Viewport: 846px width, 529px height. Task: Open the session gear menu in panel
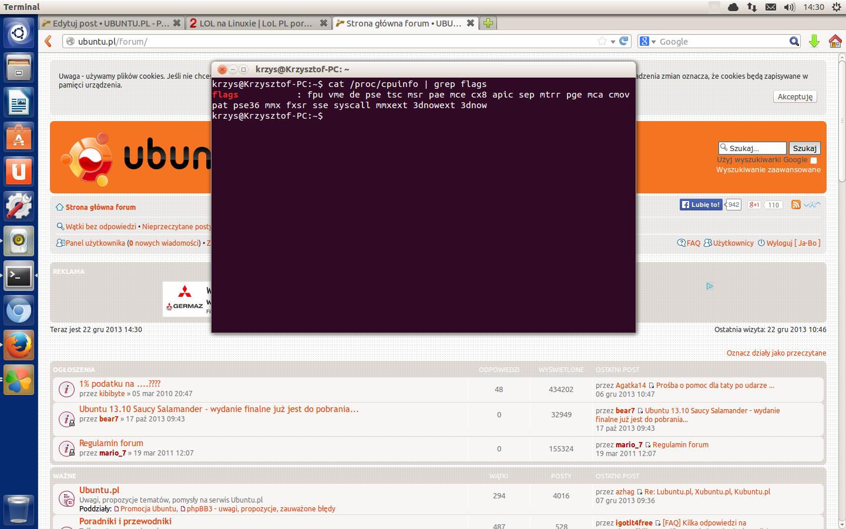click(836, 7)
